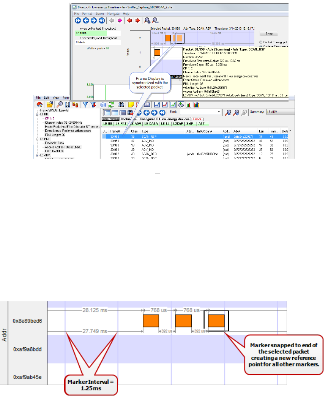Viewport: 328px width, 400px height.
Task: Click the green refresh arrows icon
Action: (x=111, y=104)
